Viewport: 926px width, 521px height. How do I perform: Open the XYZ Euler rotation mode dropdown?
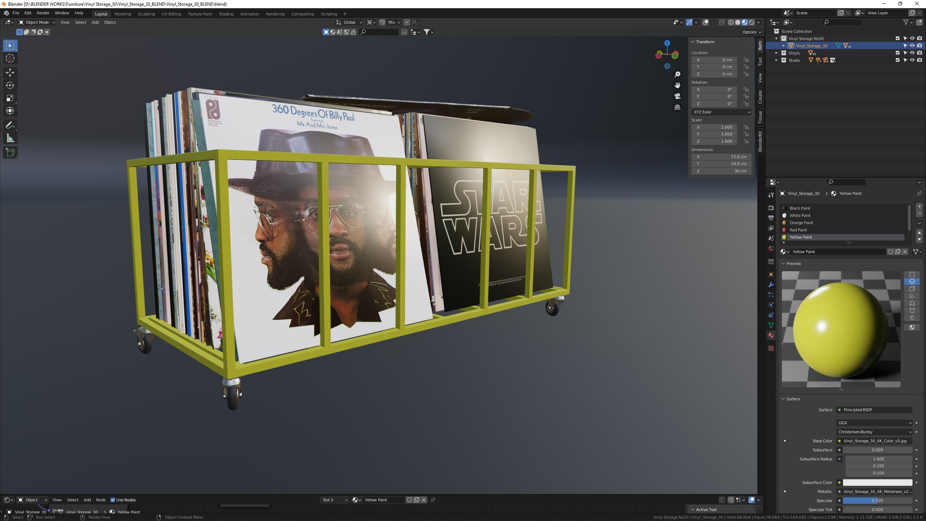pyautogui.click(x=722, y=112)
